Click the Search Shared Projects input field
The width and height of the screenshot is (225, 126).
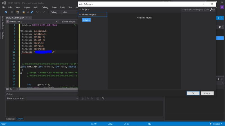(195, 10)
